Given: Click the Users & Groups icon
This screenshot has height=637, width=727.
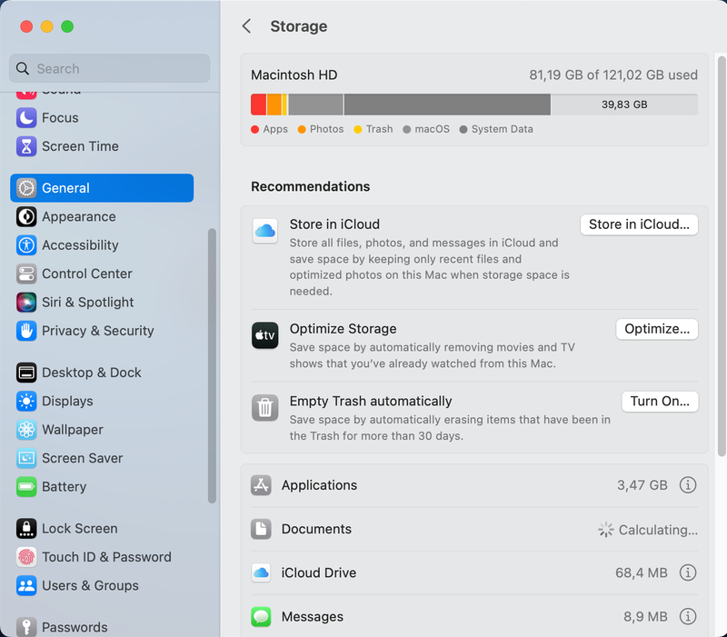Looking at the screenshot, I should 26,585.
